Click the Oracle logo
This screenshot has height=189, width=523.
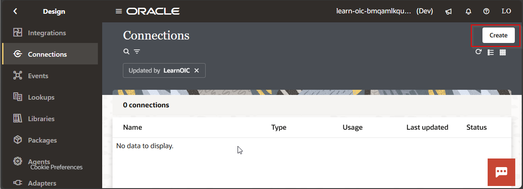[153, 11]
